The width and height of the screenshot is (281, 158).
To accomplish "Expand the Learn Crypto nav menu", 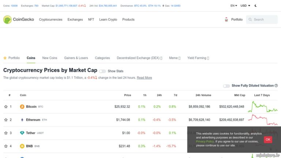I will pyautogui.click(x=108, y=19).
